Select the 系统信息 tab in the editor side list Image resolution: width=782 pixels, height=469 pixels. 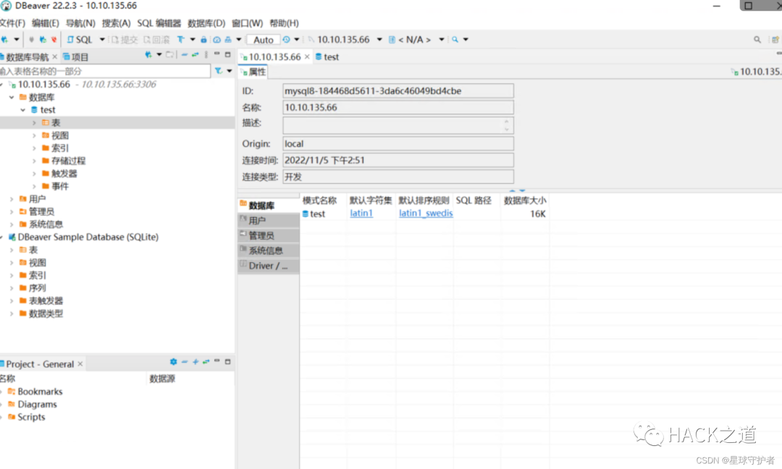269,250
